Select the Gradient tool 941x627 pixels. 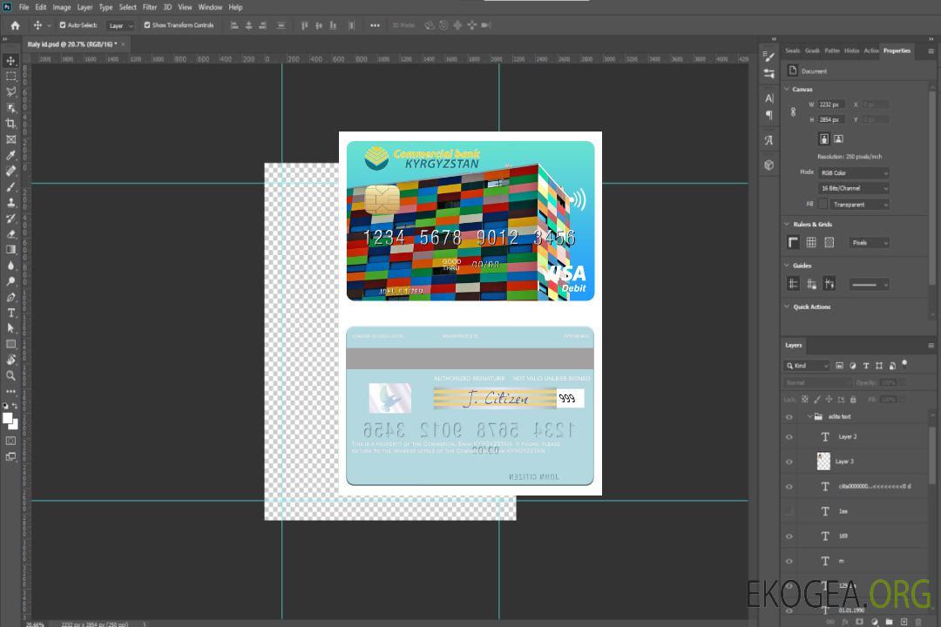[10, 250]
